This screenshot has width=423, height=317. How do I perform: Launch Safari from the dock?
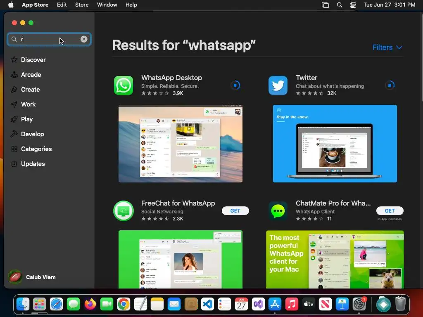[x=56, y=304]
